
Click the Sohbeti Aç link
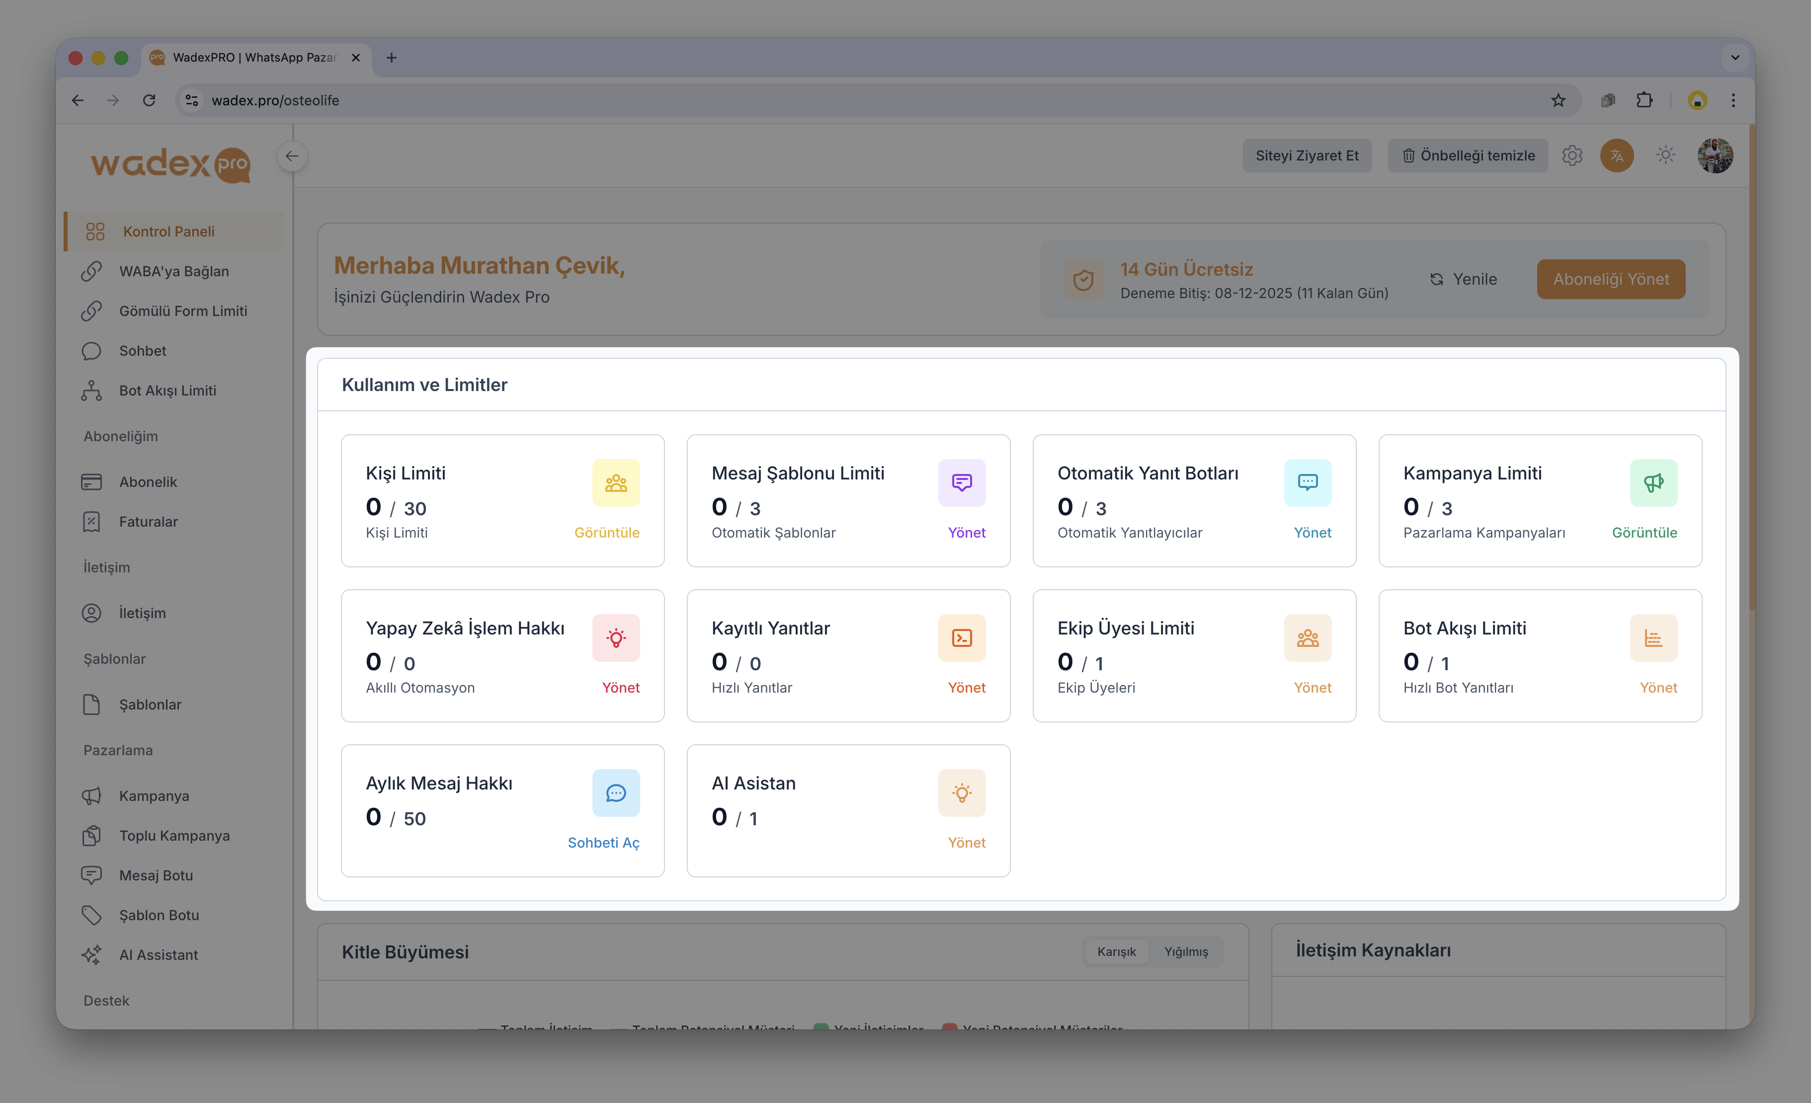point(603,843)
